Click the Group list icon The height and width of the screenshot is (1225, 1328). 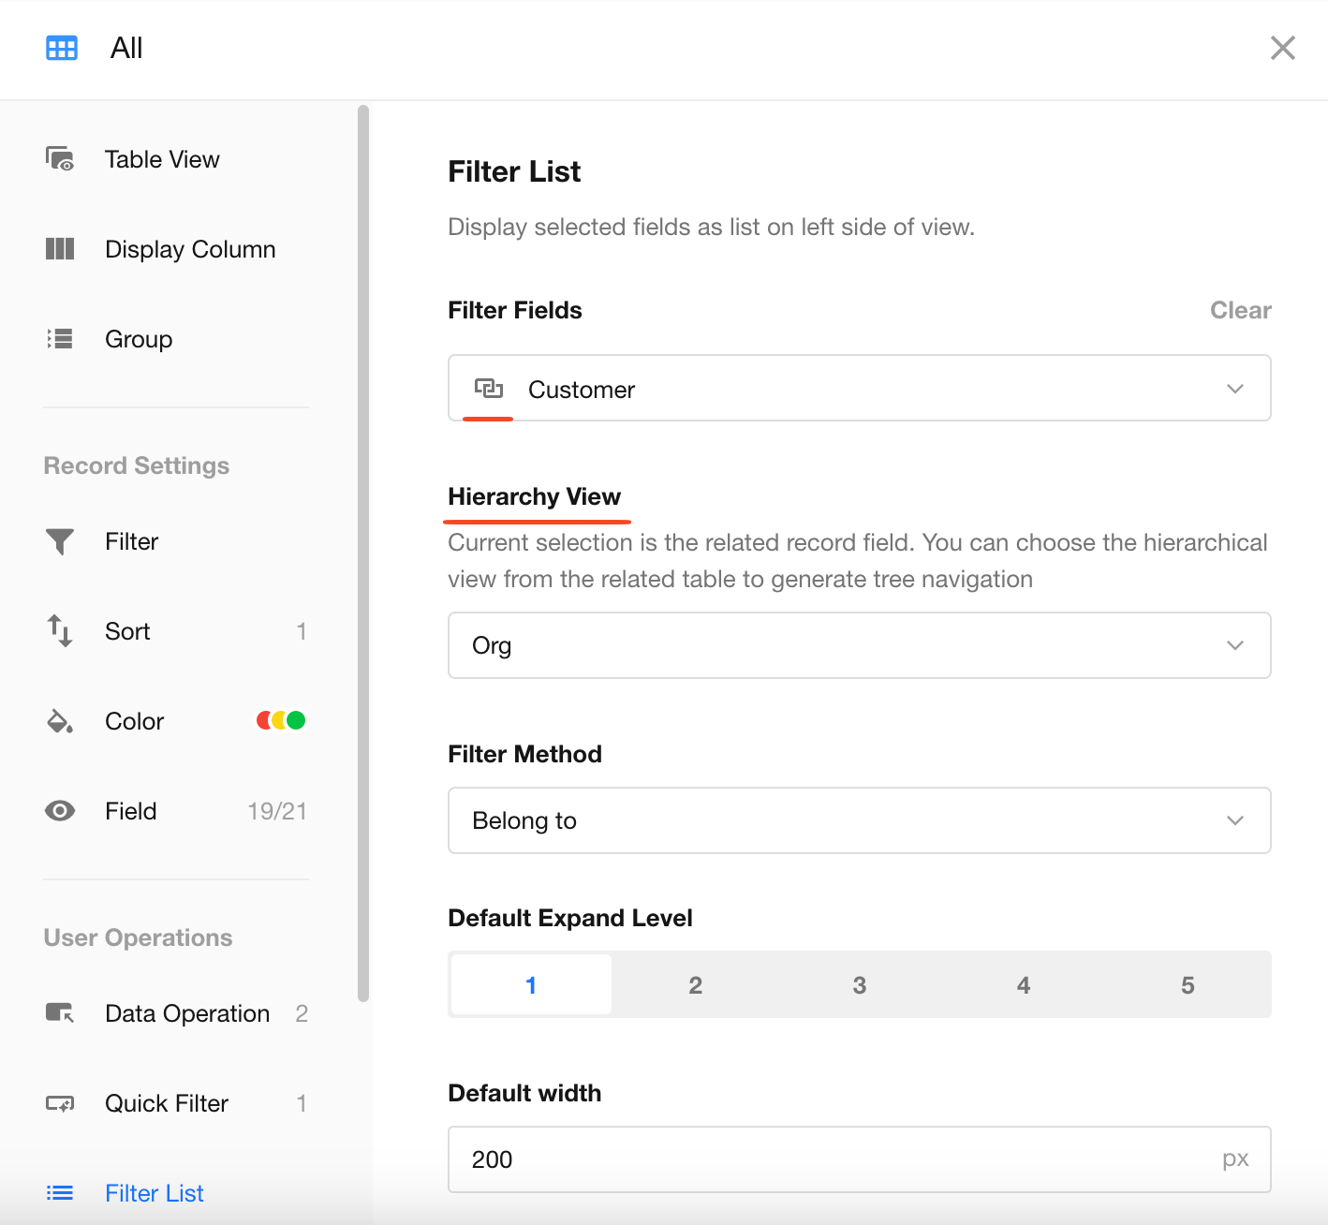point(60,339)
